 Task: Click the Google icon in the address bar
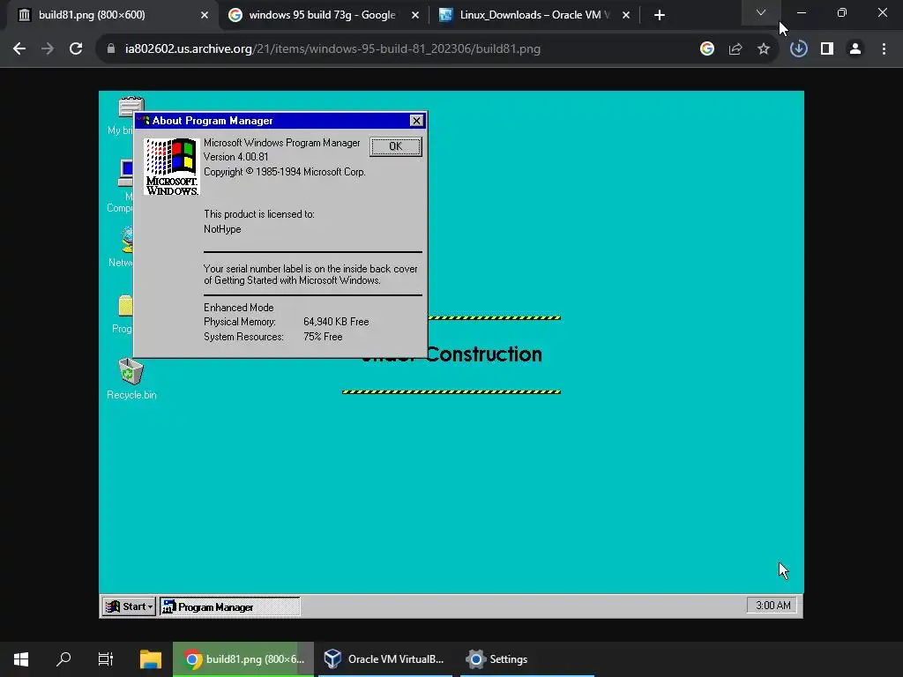pyautogui.click(x=707, y=49)
